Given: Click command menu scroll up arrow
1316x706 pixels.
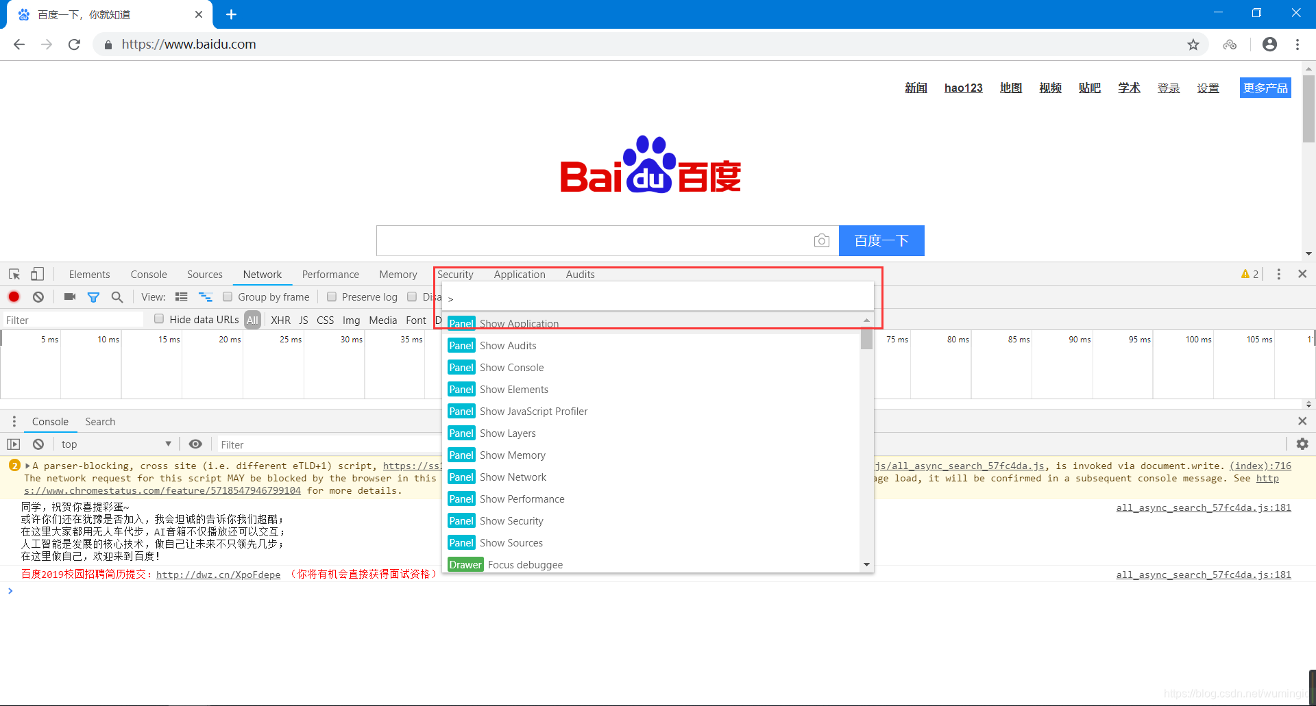Looking at the screenshot, I should [x=866, y=320].
